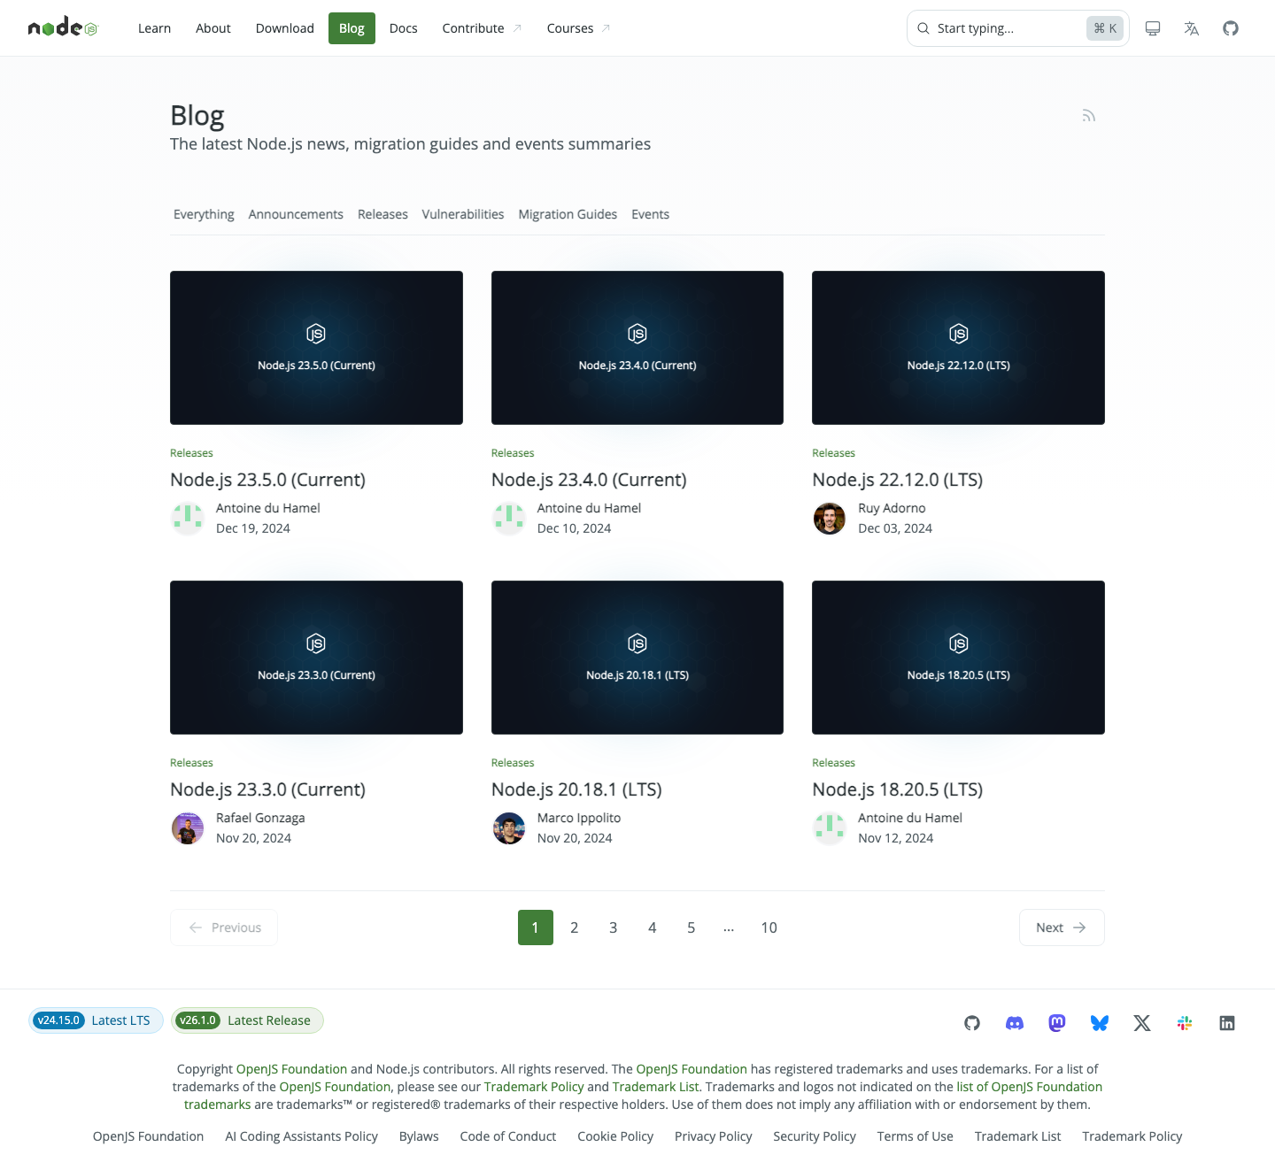Open LinkedIn icon in footer
1275x1170 pixels.
coord(1227,1023)
